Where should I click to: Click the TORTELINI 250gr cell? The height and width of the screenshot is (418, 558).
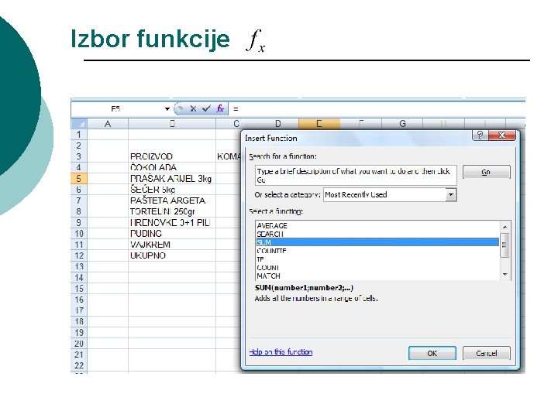(x=172, y=211)
